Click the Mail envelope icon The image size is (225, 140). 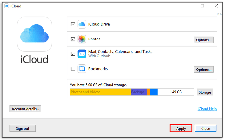click(x=82, y=54)
